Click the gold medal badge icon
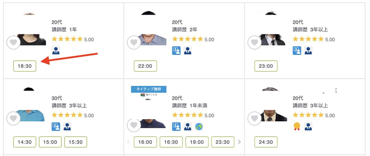The height and width of the screenshot is (156, 370). pos(297,127)
